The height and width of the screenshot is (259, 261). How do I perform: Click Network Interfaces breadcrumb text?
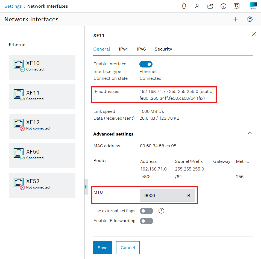pos(48,6)
